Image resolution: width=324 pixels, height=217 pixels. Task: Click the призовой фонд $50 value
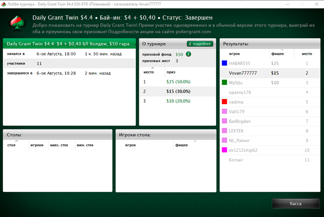click(x=179, y=54)
